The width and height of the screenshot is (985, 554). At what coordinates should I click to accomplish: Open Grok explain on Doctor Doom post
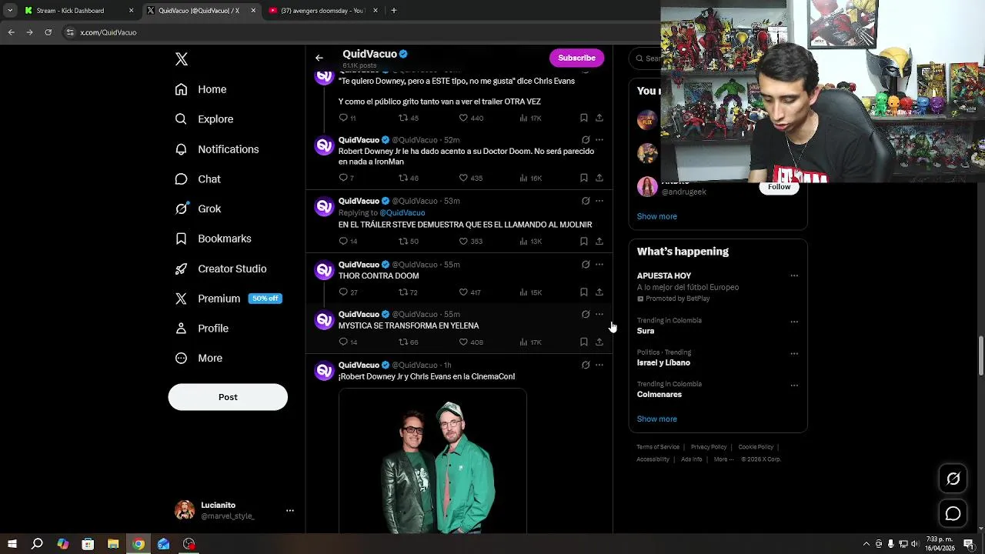coord(586,140)
